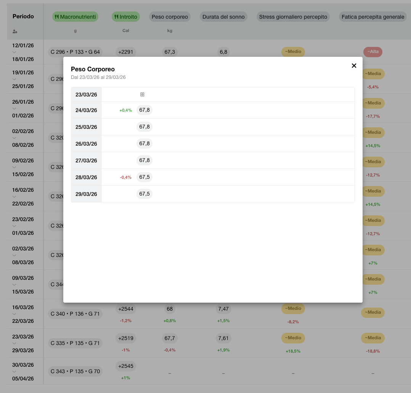Click intake value +2291
The height and width of the screenshot is (393, 411).
125,52
